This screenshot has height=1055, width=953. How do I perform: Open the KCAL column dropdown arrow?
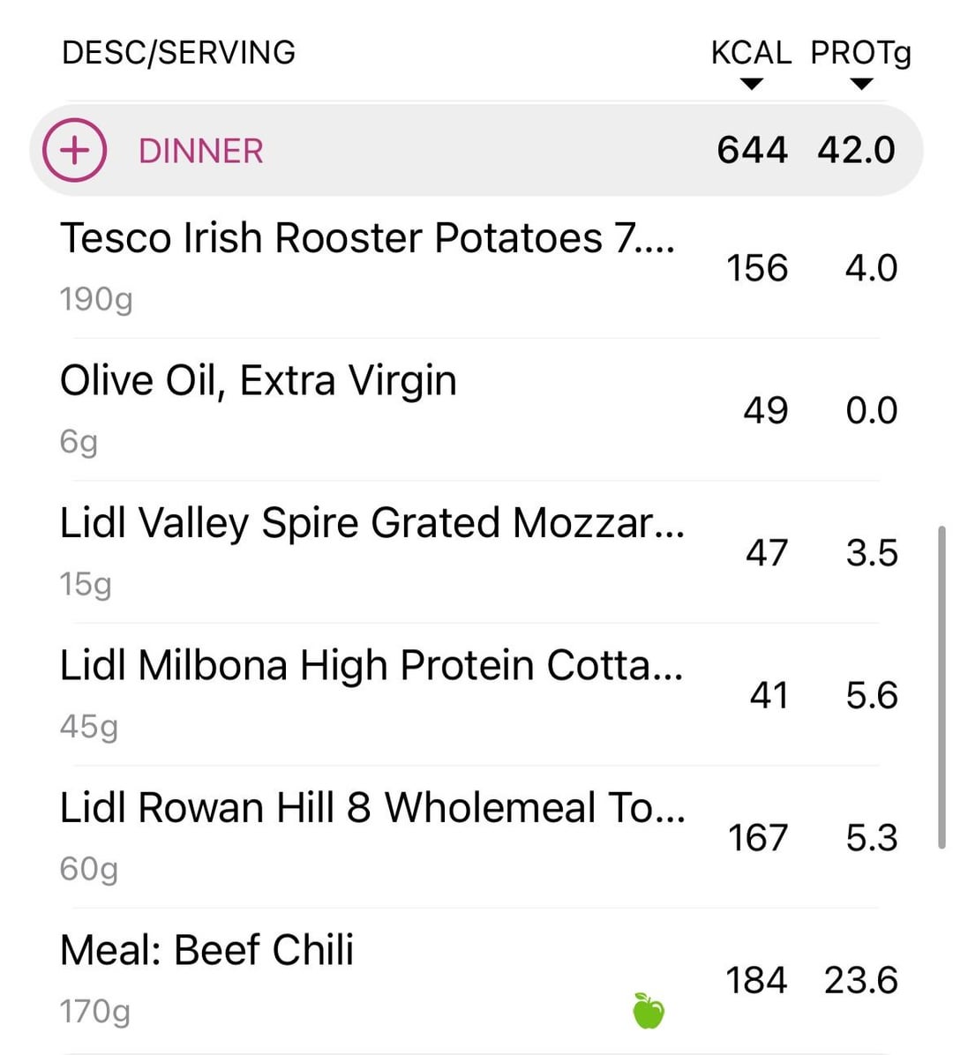(x=751, y=85)
